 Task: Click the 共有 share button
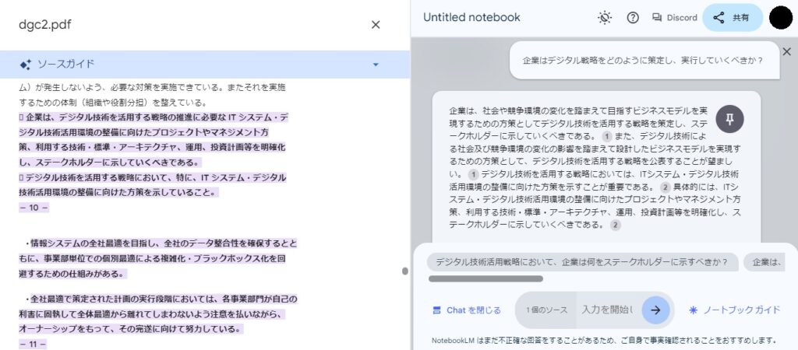733,18
